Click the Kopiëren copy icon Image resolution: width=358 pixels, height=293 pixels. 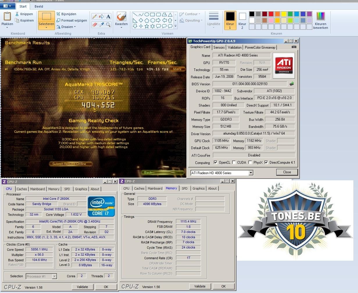pyautogui.click(x=17, y=20)
